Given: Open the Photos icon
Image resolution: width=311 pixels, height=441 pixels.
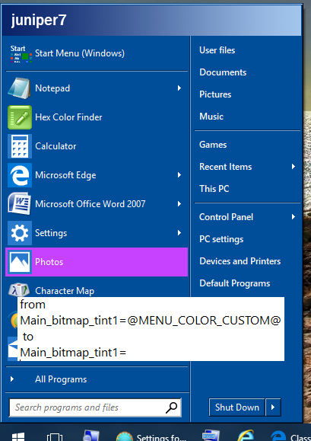Looking at the screenshot, I should point(20,262).
